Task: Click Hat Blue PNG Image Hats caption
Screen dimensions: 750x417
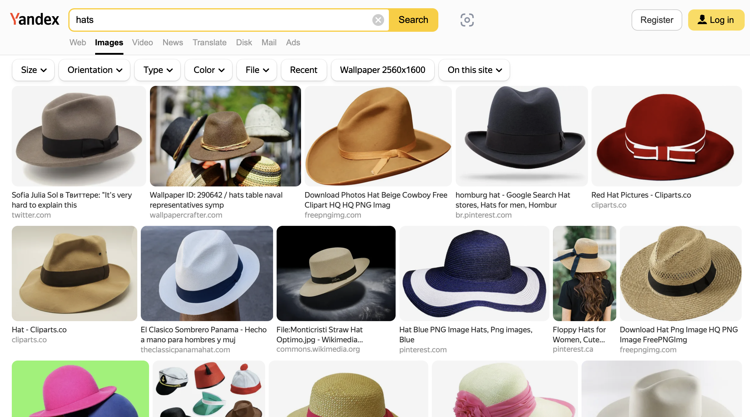Action: pyautogui.click(x=466, y=335)
